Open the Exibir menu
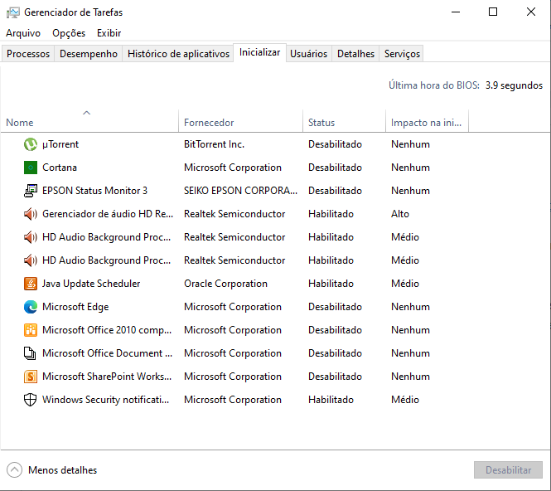Screen dimensions: 551x491 [109, 33]
